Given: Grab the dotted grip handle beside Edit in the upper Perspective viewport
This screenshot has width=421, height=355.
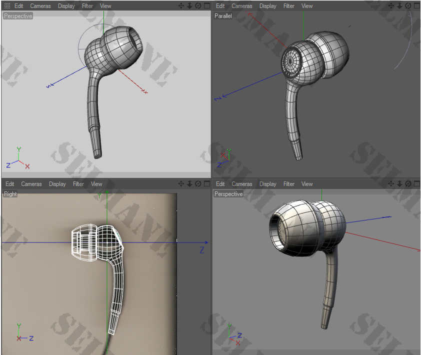Looking at the screenshot, I should point(7,5).
